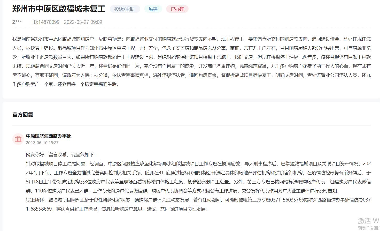Click the 官方回复 section heading
The image size is (380, 231).
pos(23,115)
